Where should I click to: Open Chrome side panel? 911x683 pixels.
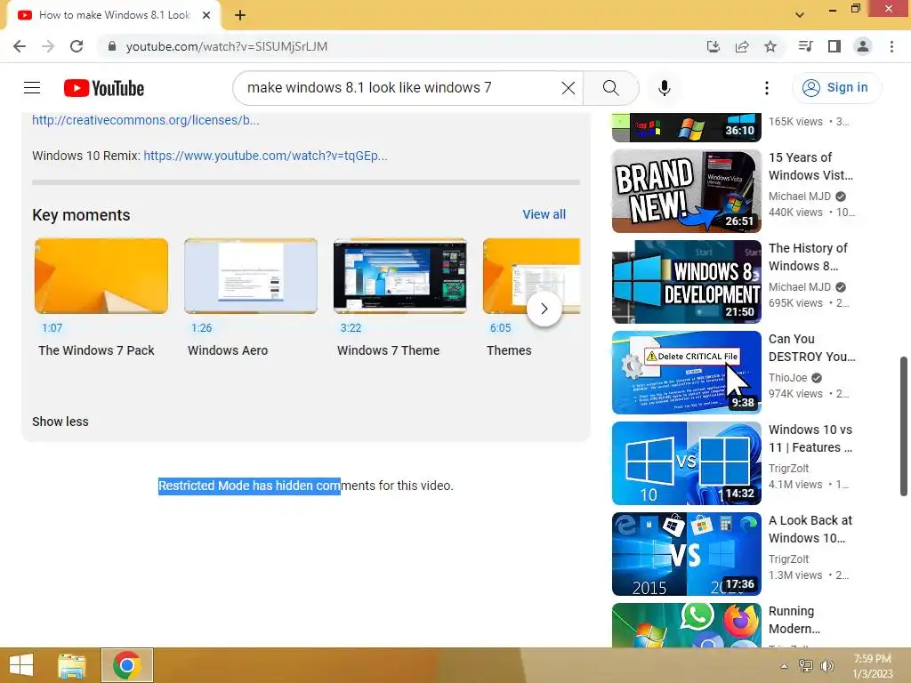click(834, 46)
